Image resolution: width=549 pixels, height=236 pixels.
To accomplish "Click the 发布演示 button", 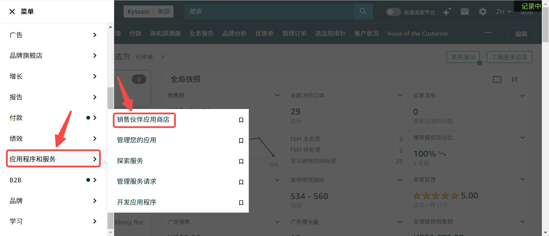I will pos(463,57).
